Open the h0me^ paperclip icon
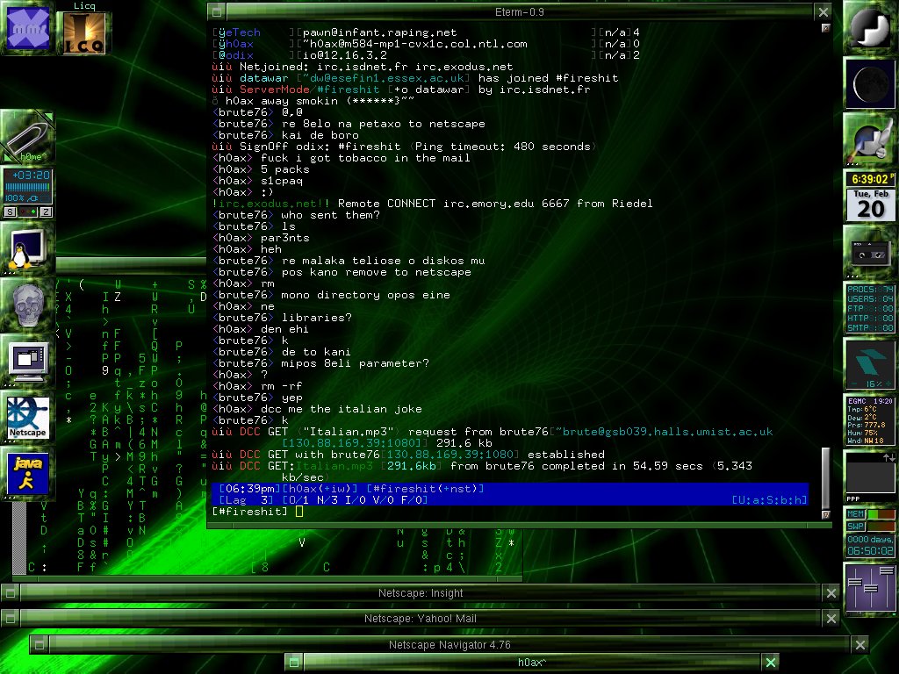Image resolution: width=899 pixels, height=674 pixels. click(27, 138)
